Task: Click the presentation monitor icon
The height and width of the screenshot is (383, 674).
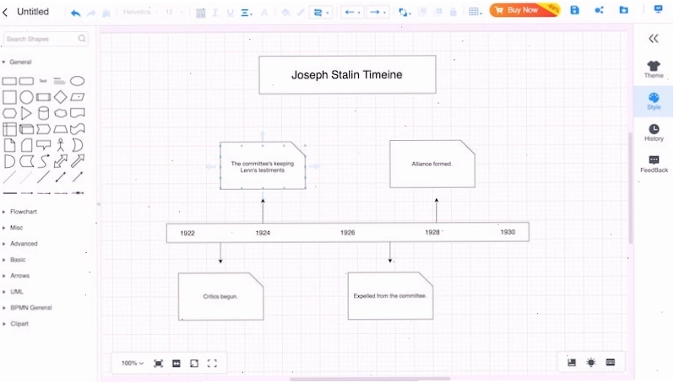Action: point(658,9)
